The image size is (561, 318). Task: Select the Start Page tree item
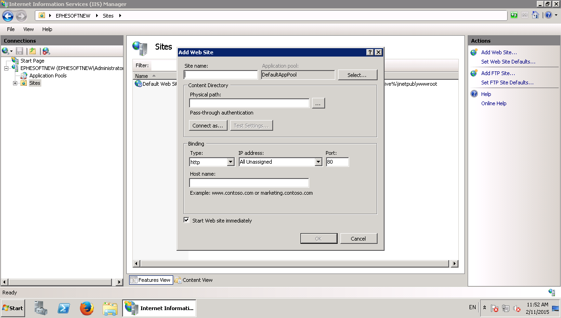(x=33, y=61)
